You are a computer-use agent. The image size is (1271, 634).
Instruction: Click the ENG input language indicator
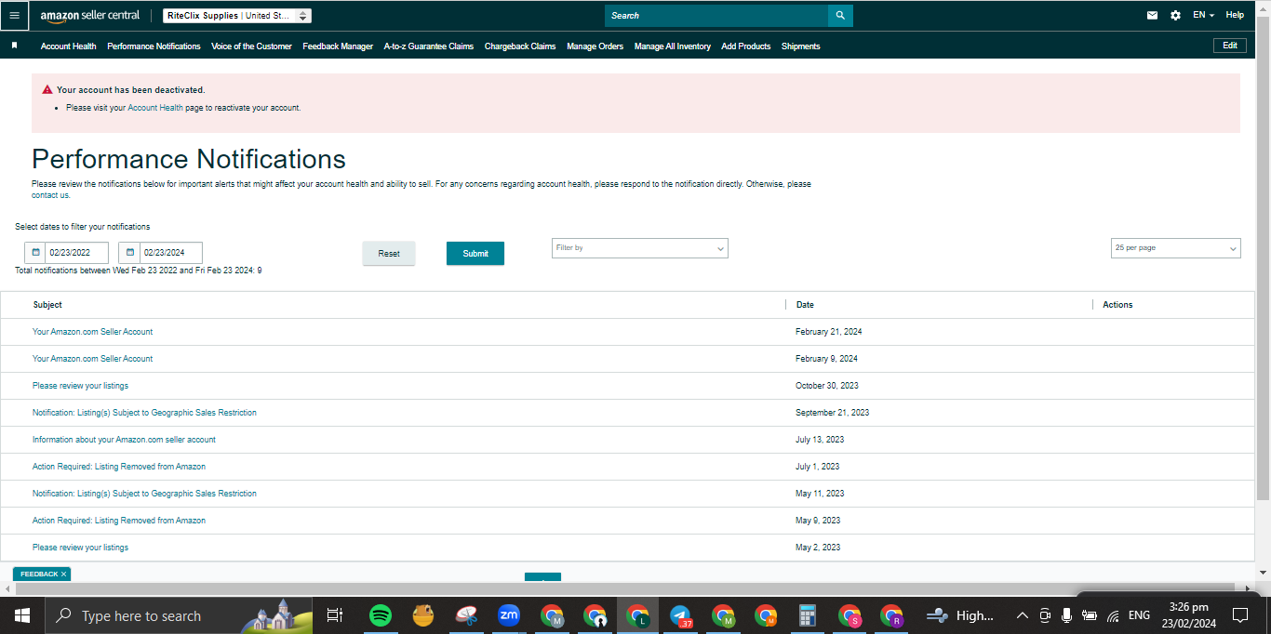1139,615
